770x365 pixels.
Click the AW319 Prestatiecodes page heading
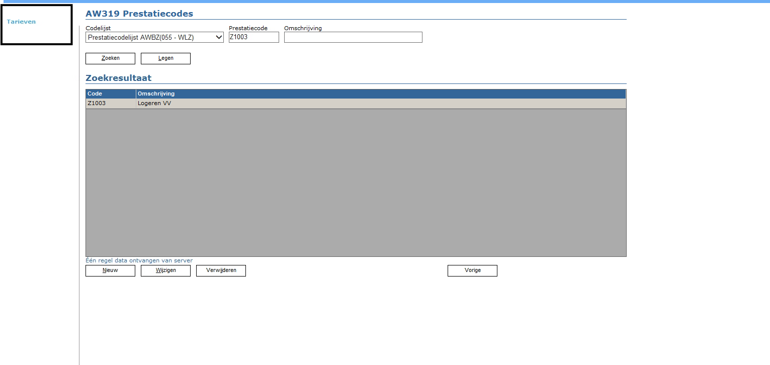coord(139,14)
